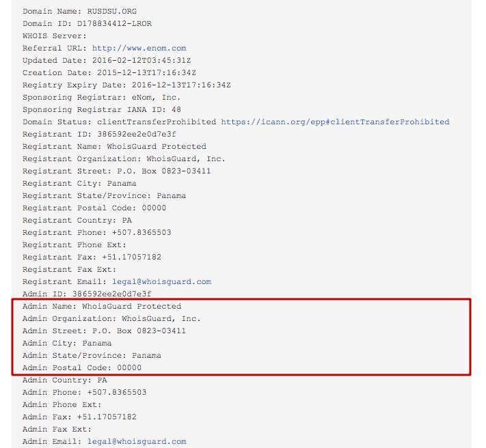Open the http://www.enom.com referral link

[139, 48]
